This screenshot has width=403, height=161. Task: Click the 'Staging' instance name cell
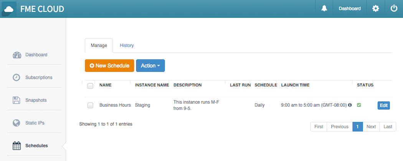click(x=142, y=105)
